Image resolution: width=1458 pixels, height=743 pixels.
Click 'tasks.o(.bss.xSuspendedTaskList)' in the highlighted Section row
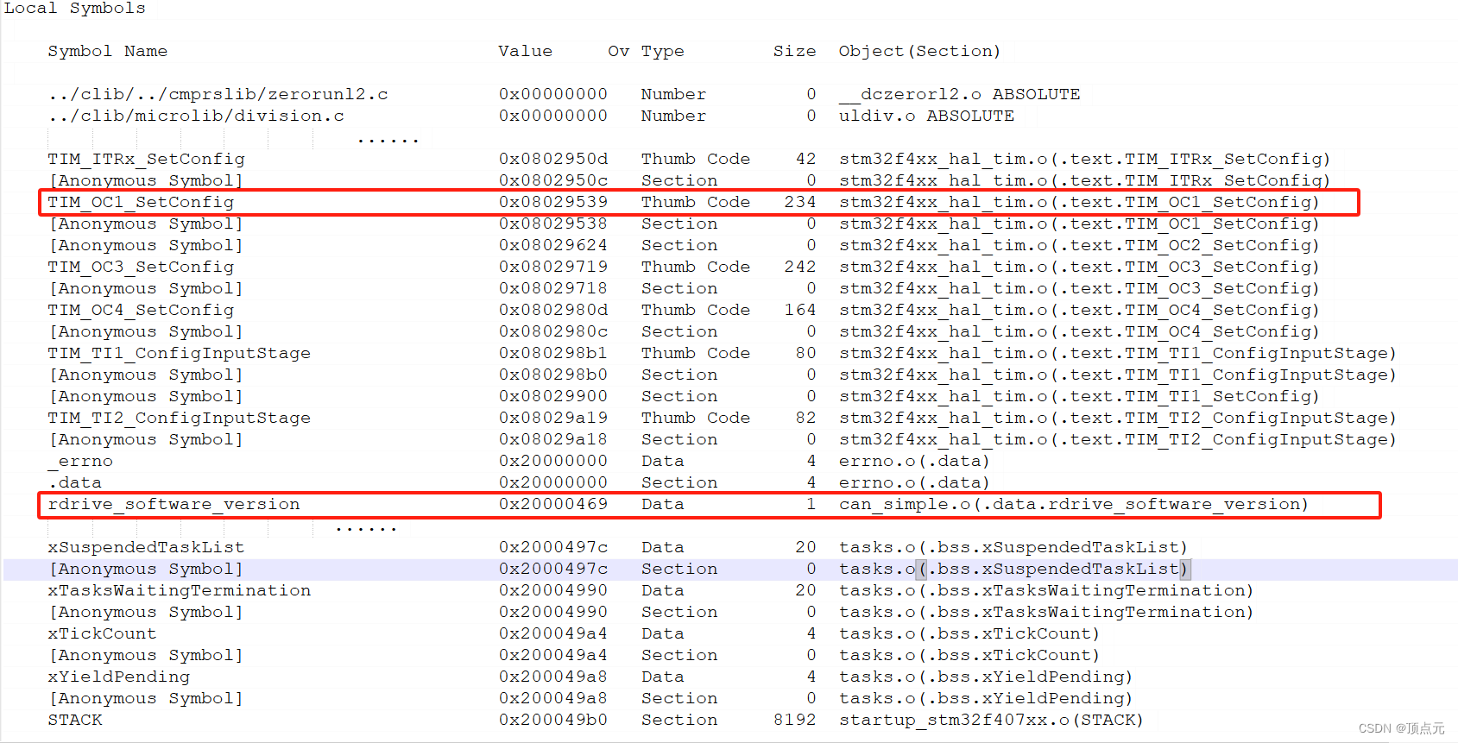click(1013, 569)
